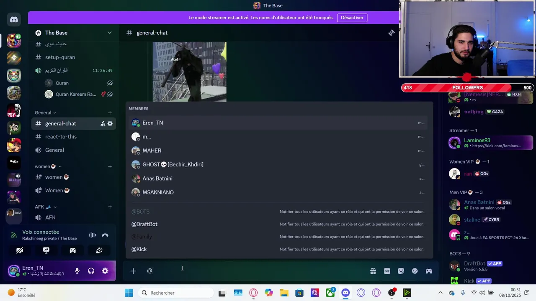The width and height of the screenshot is (536, 301).
Task: Open attachment plus button in message bar
Action: [x=133, y=271]
